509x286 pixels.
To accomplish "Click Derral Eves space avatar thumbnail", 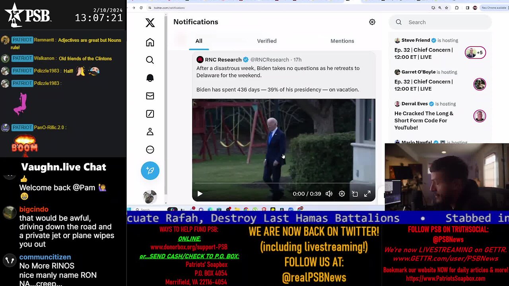I will pyautogui.click(x=480, y=116).
